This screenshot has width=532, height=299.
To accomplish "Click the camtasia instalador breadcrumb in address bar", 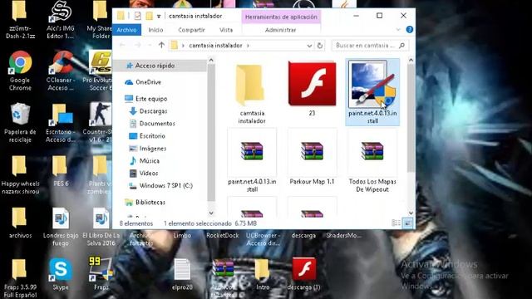I will pyautogui.click(x=216, y=46).
